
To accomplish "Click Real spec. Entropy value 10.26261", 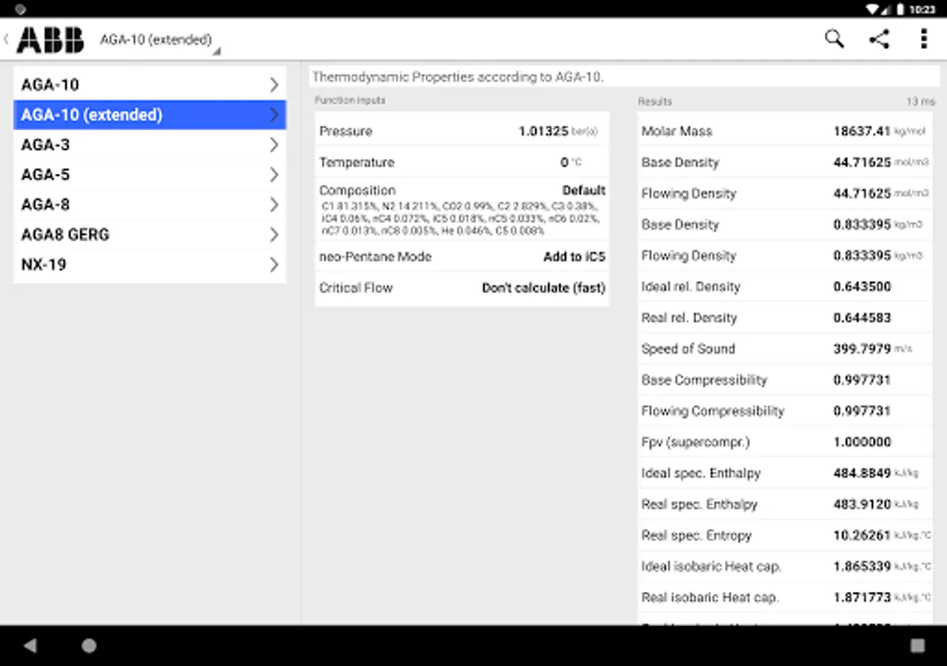I will [862, 535].
